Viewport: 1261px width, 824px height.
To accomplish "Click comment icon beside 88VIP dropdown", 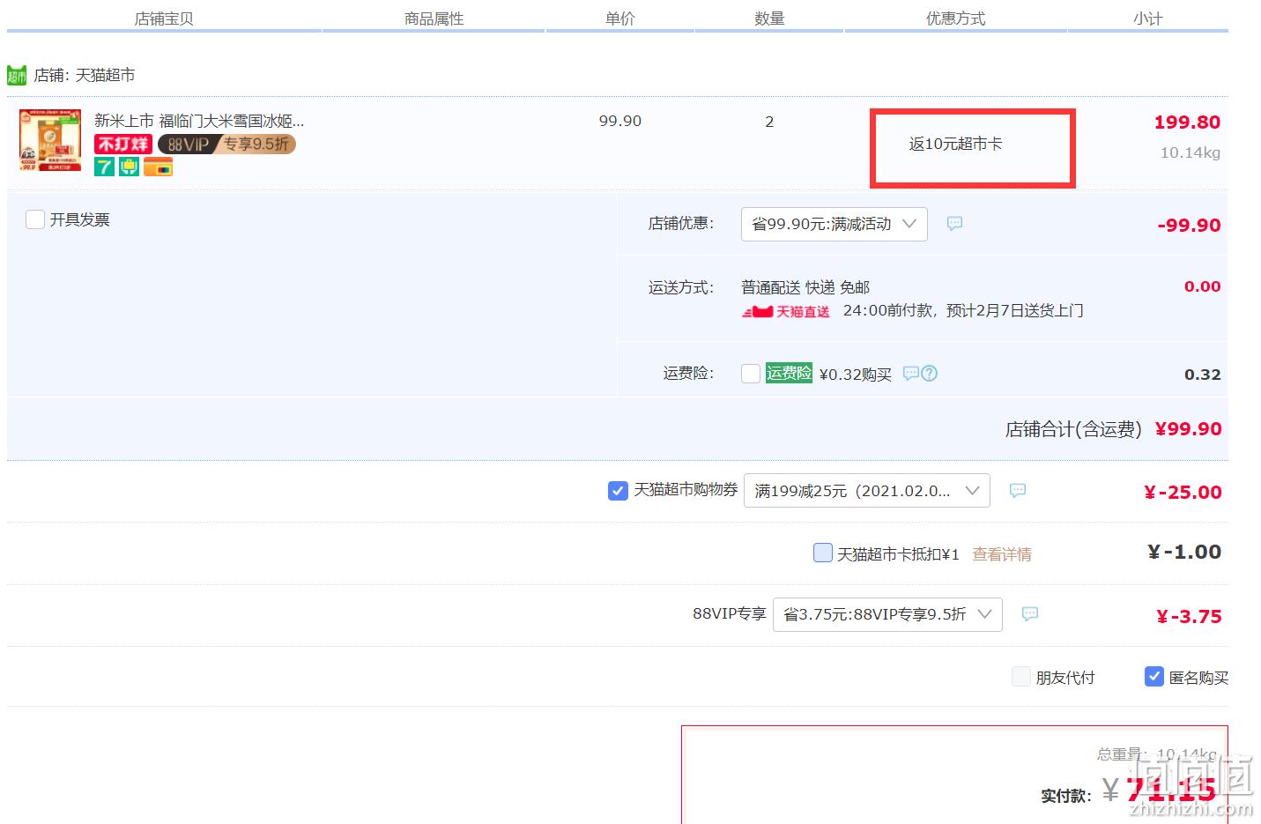I will pyautogui.click(x=1030, y=613).
